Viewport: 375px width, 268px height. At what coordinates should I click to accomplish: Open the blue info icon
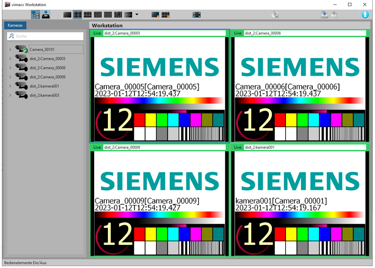point(365,15)
